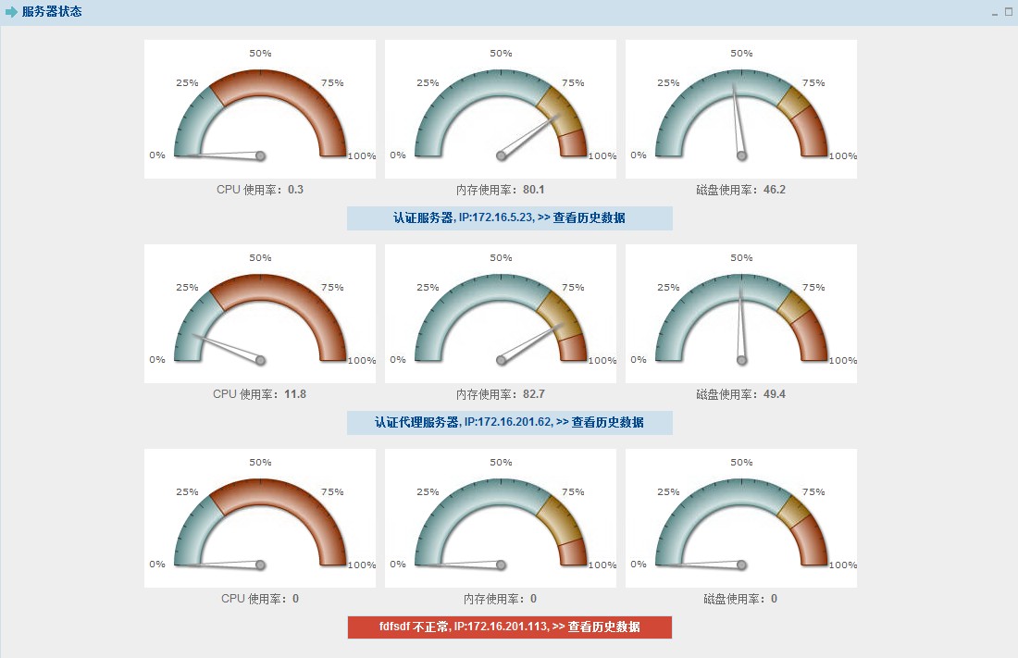
Task: Click the disk gauge reading 49.4
Action: pos(741,314)
